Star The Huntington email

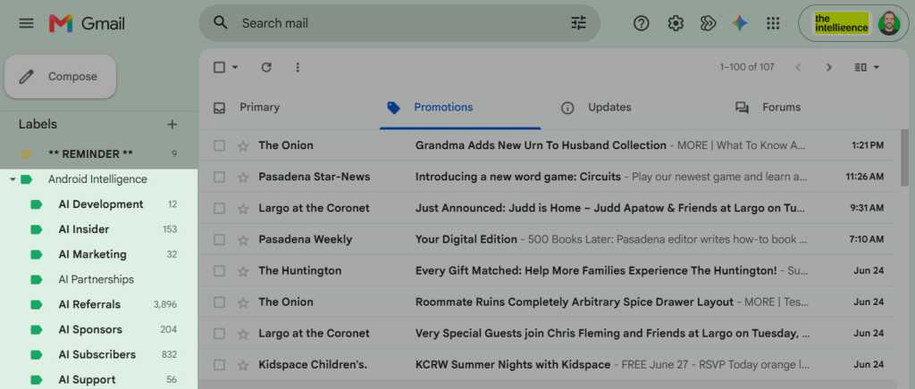click(243, 271)
